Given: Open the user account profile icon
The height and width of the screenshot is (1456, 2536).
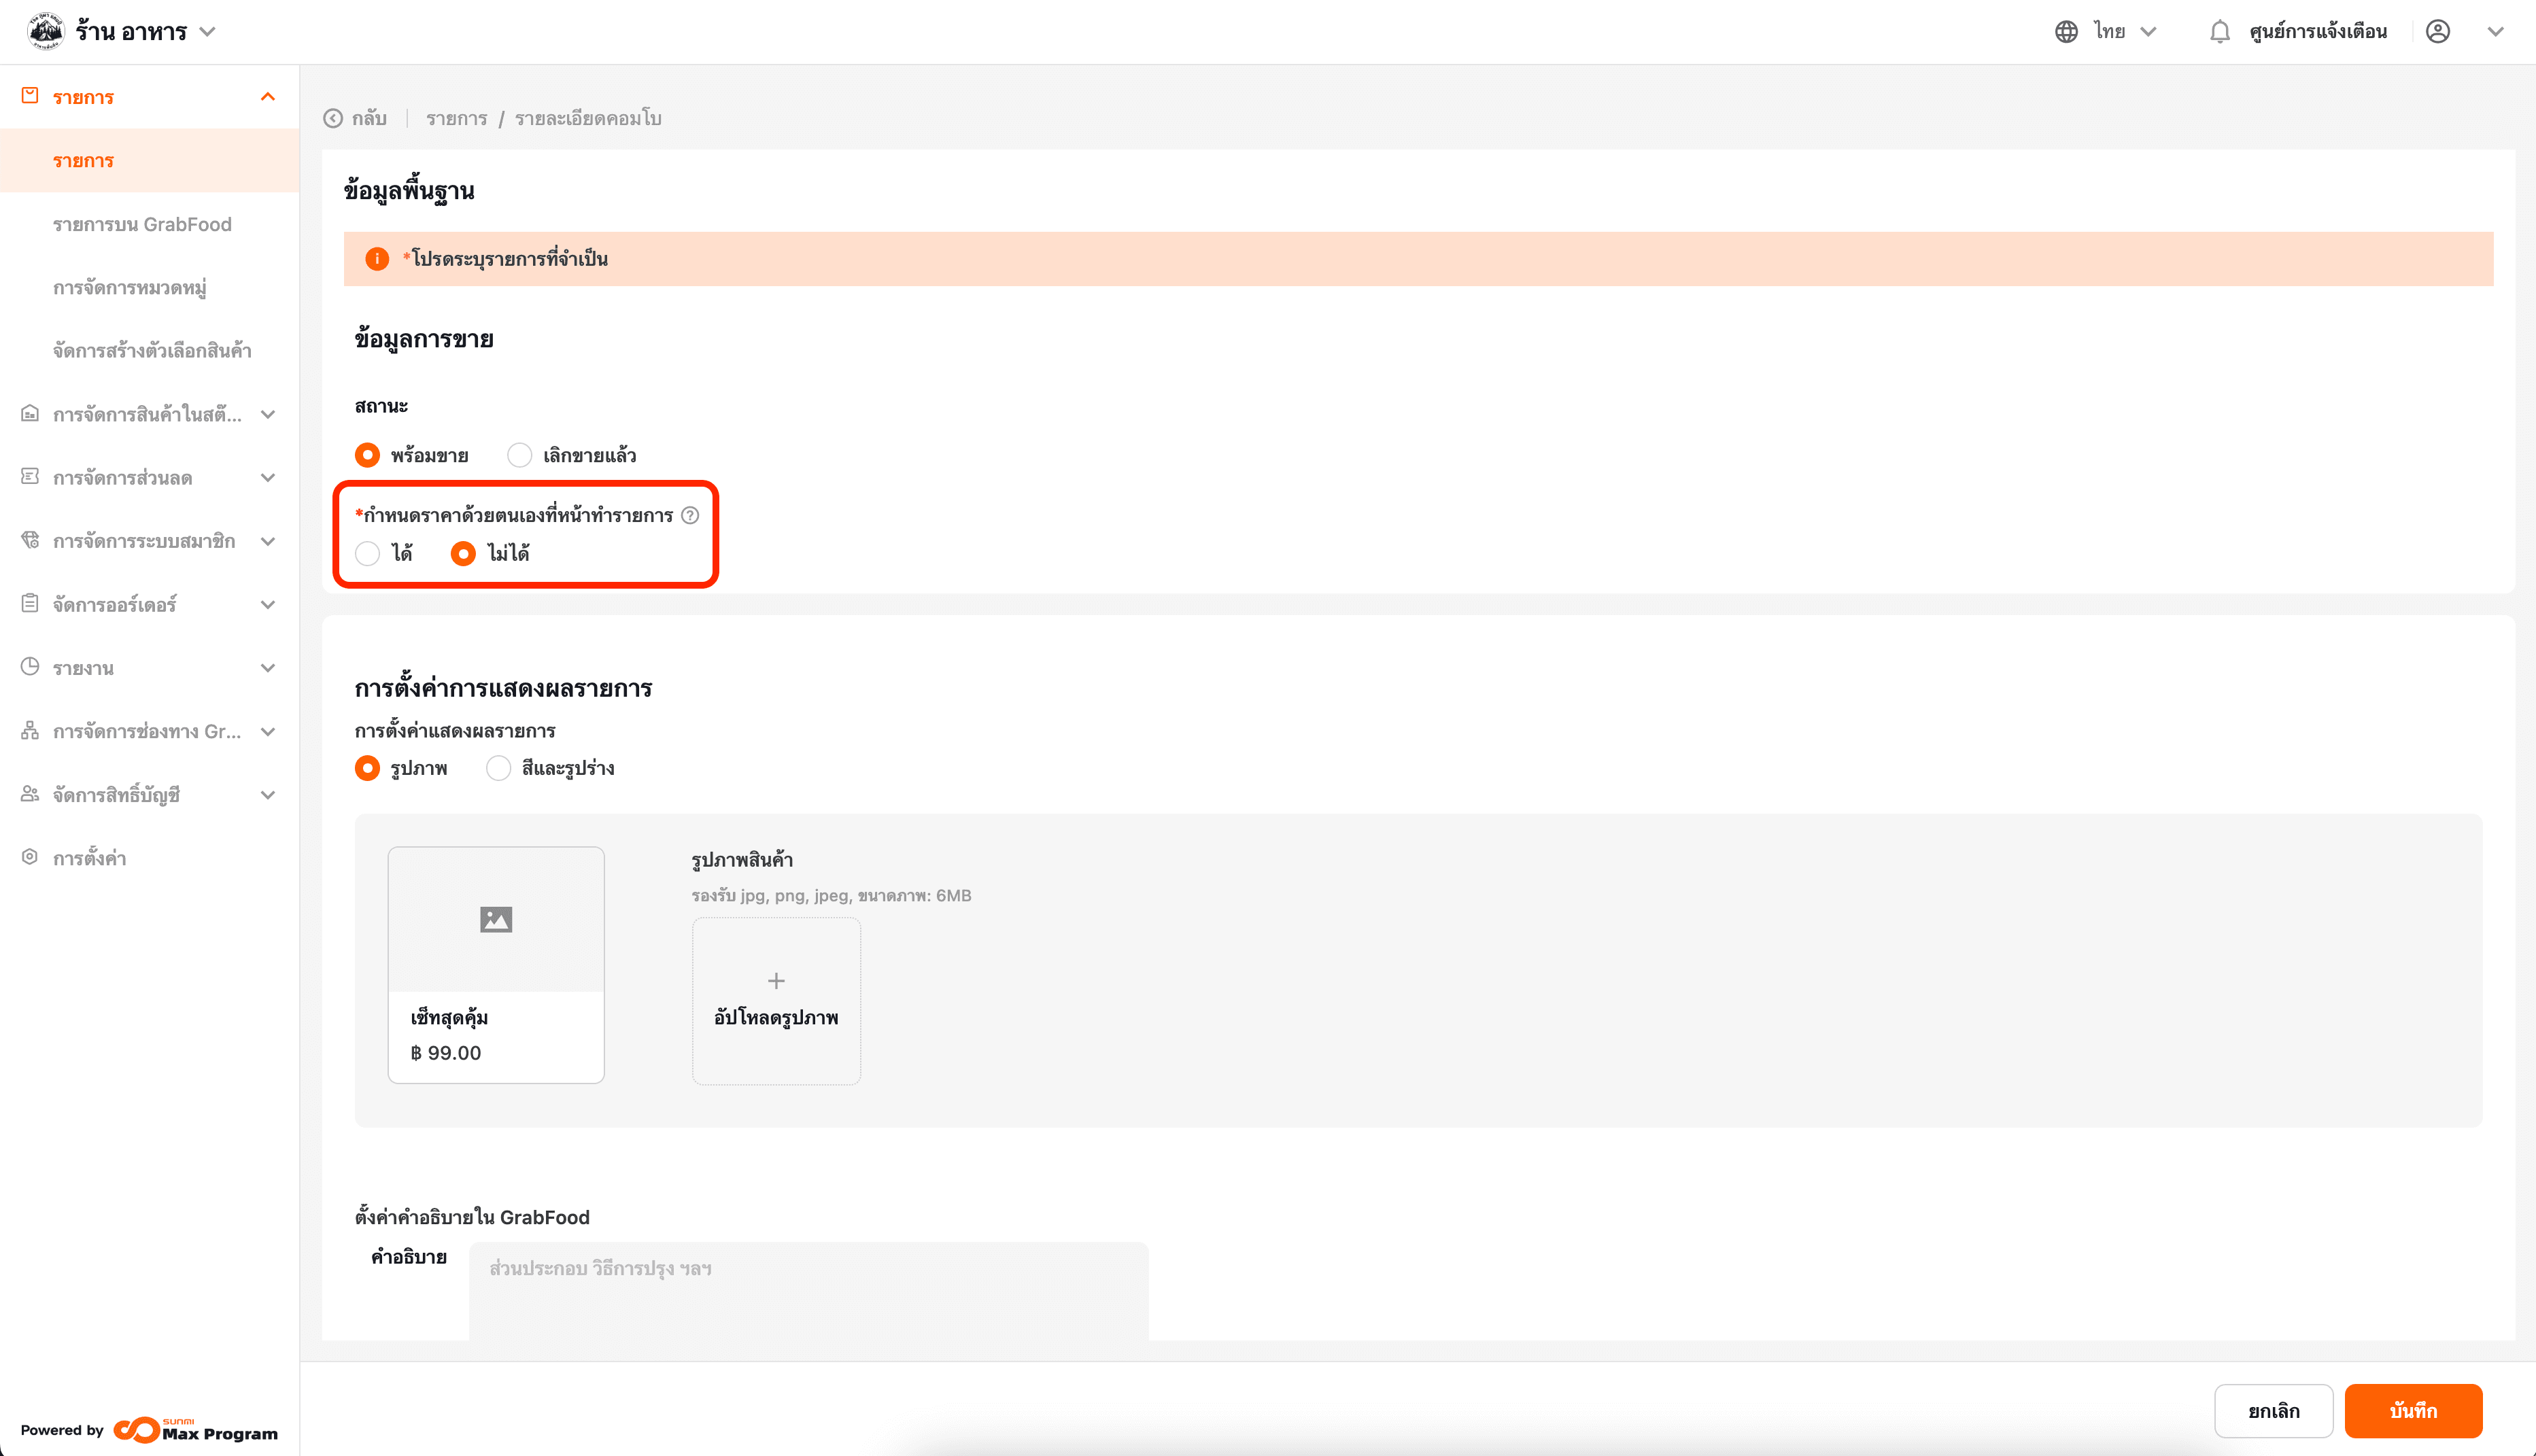Looking at the screenshot, I should pos(2438,32).
